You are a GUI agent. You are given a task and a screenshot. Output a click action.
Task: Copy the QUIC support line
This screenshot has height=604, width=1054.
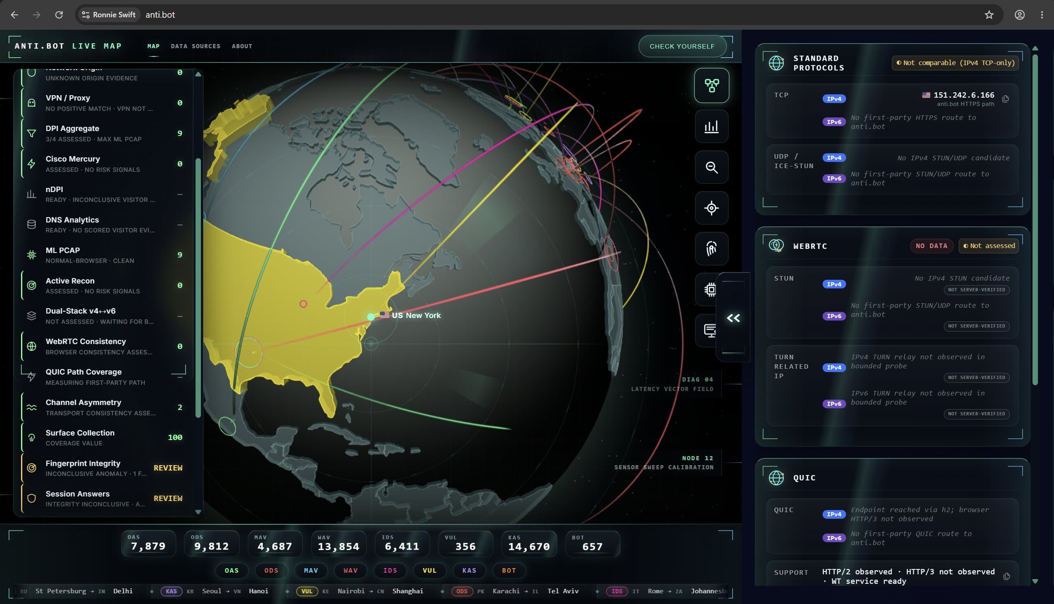(1007, 576)
